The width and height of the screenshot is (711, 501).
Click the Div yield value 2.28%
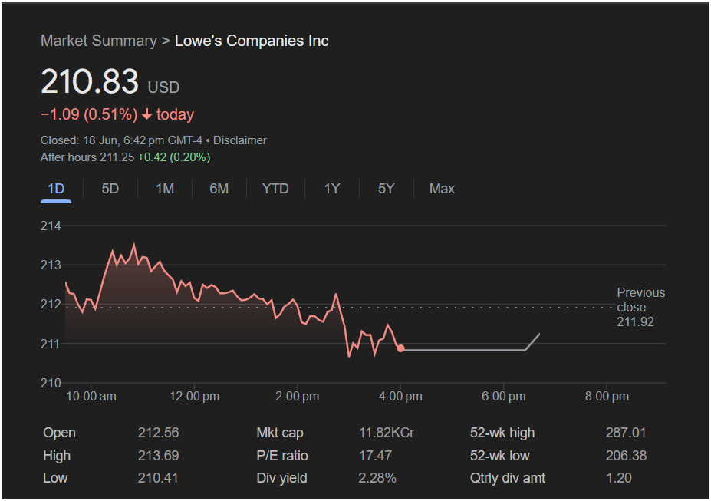click(x=377, y=478)
